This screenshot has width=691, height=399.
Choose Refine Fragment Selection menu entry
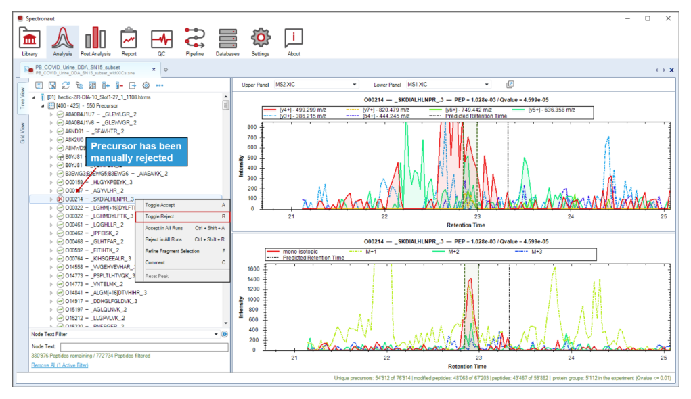[182, 251]
